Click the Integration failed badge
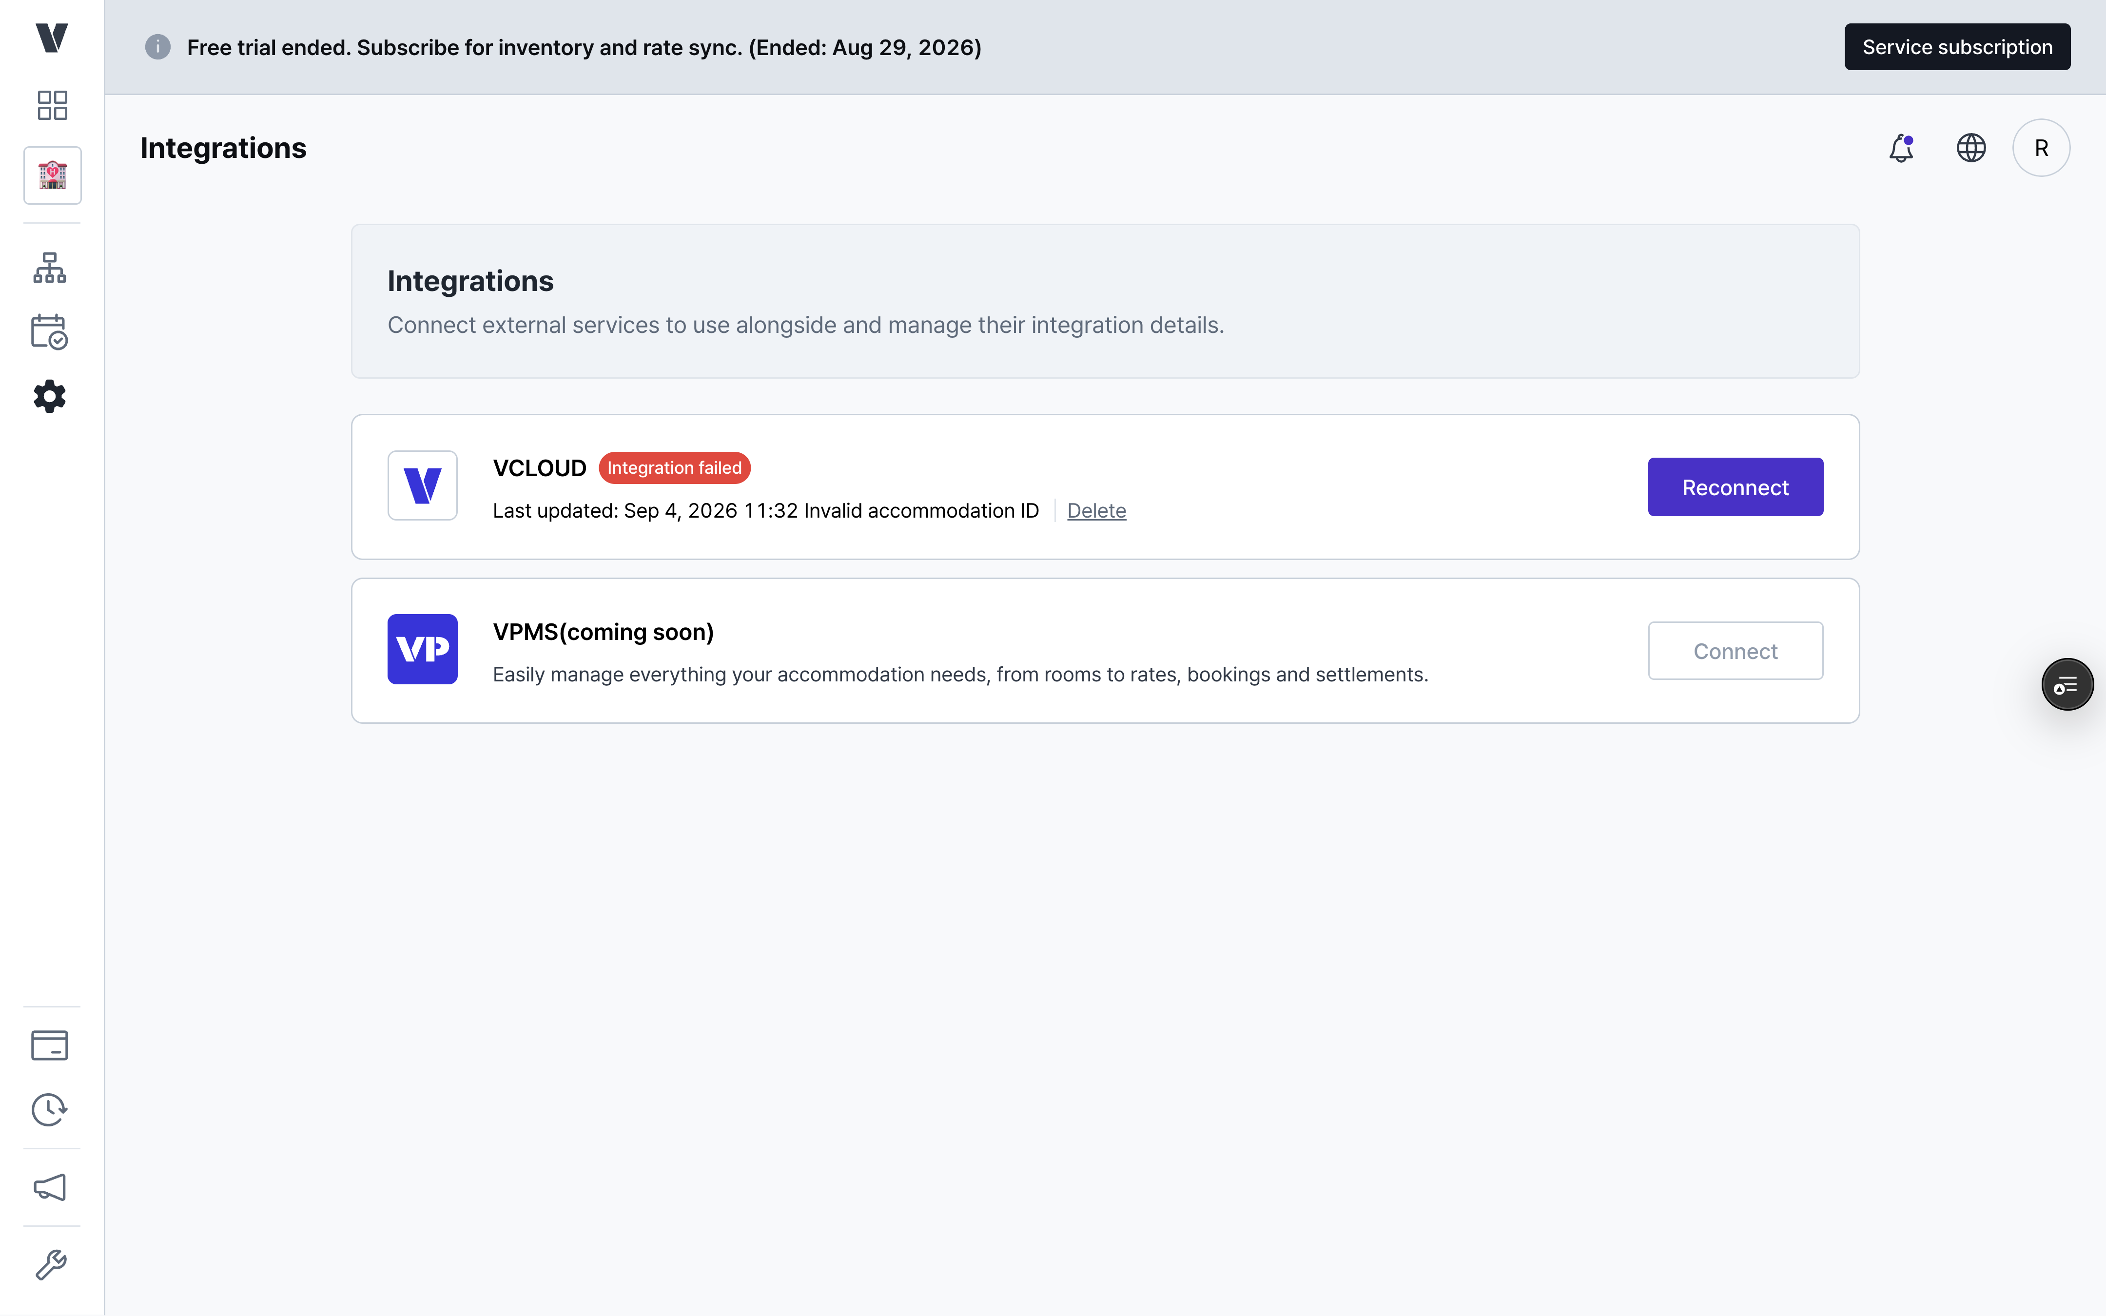 (674, 468)
